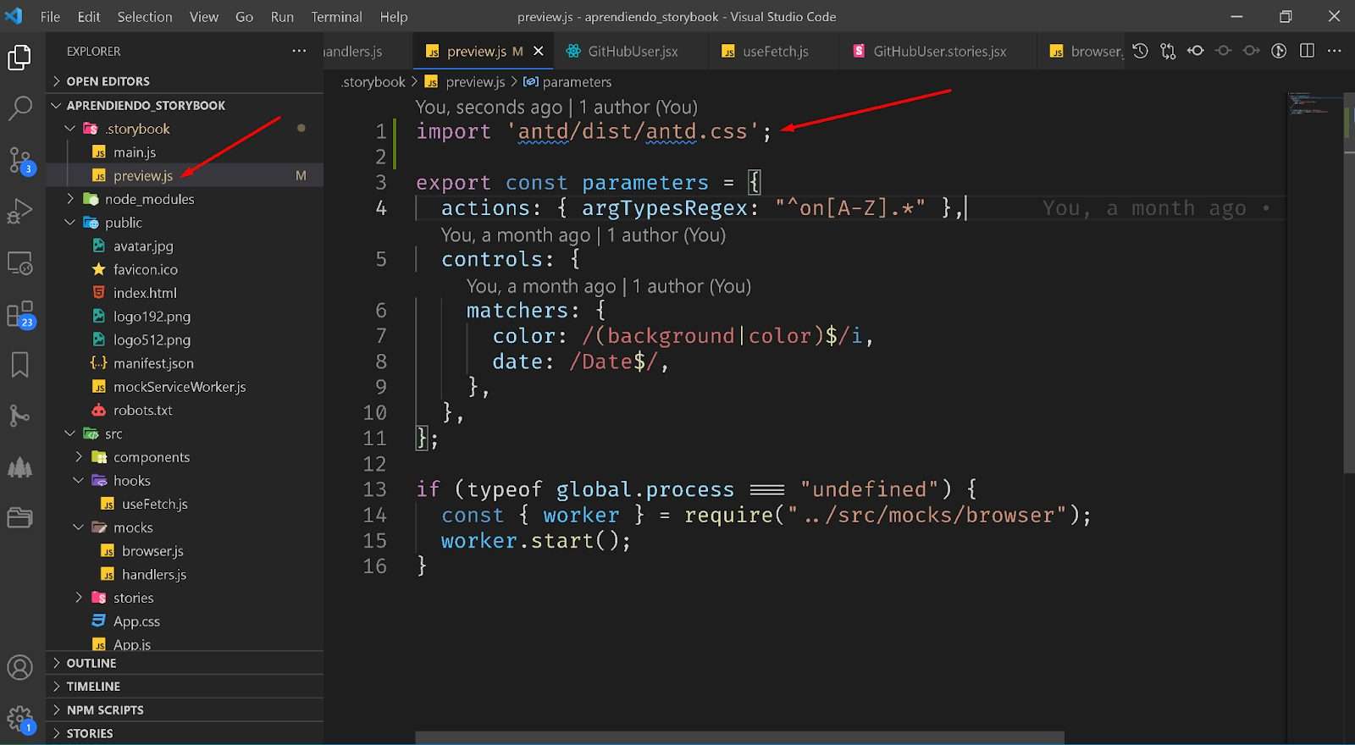Open the Terminal menu
The image size is (1355, 745).
click(336, 16)
